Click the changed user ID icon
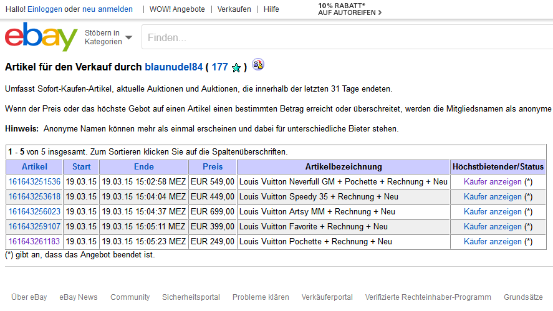The height and width of the screenshot is (311, 553). (x=258, y=65)
